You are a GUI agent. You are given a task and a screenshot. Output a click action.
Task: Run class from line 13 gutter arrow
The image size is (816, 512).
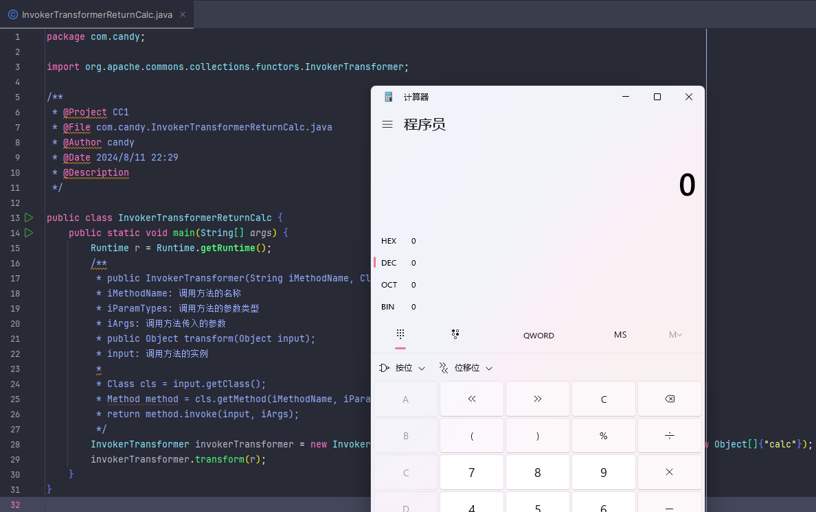(29, 218)
